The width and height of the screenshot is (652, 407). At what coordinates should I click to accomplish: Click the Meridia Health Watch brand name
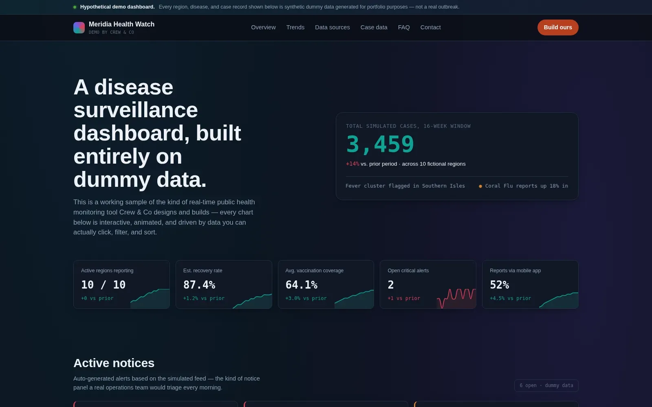121,24
